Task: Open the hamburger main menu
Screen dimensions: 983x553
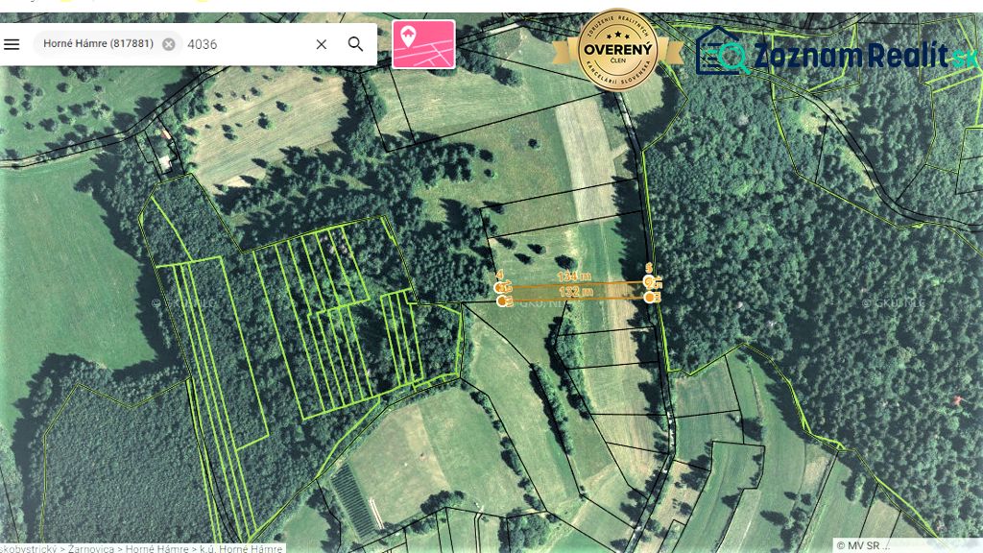Action: pyautogui.click(x=12, y=44)
